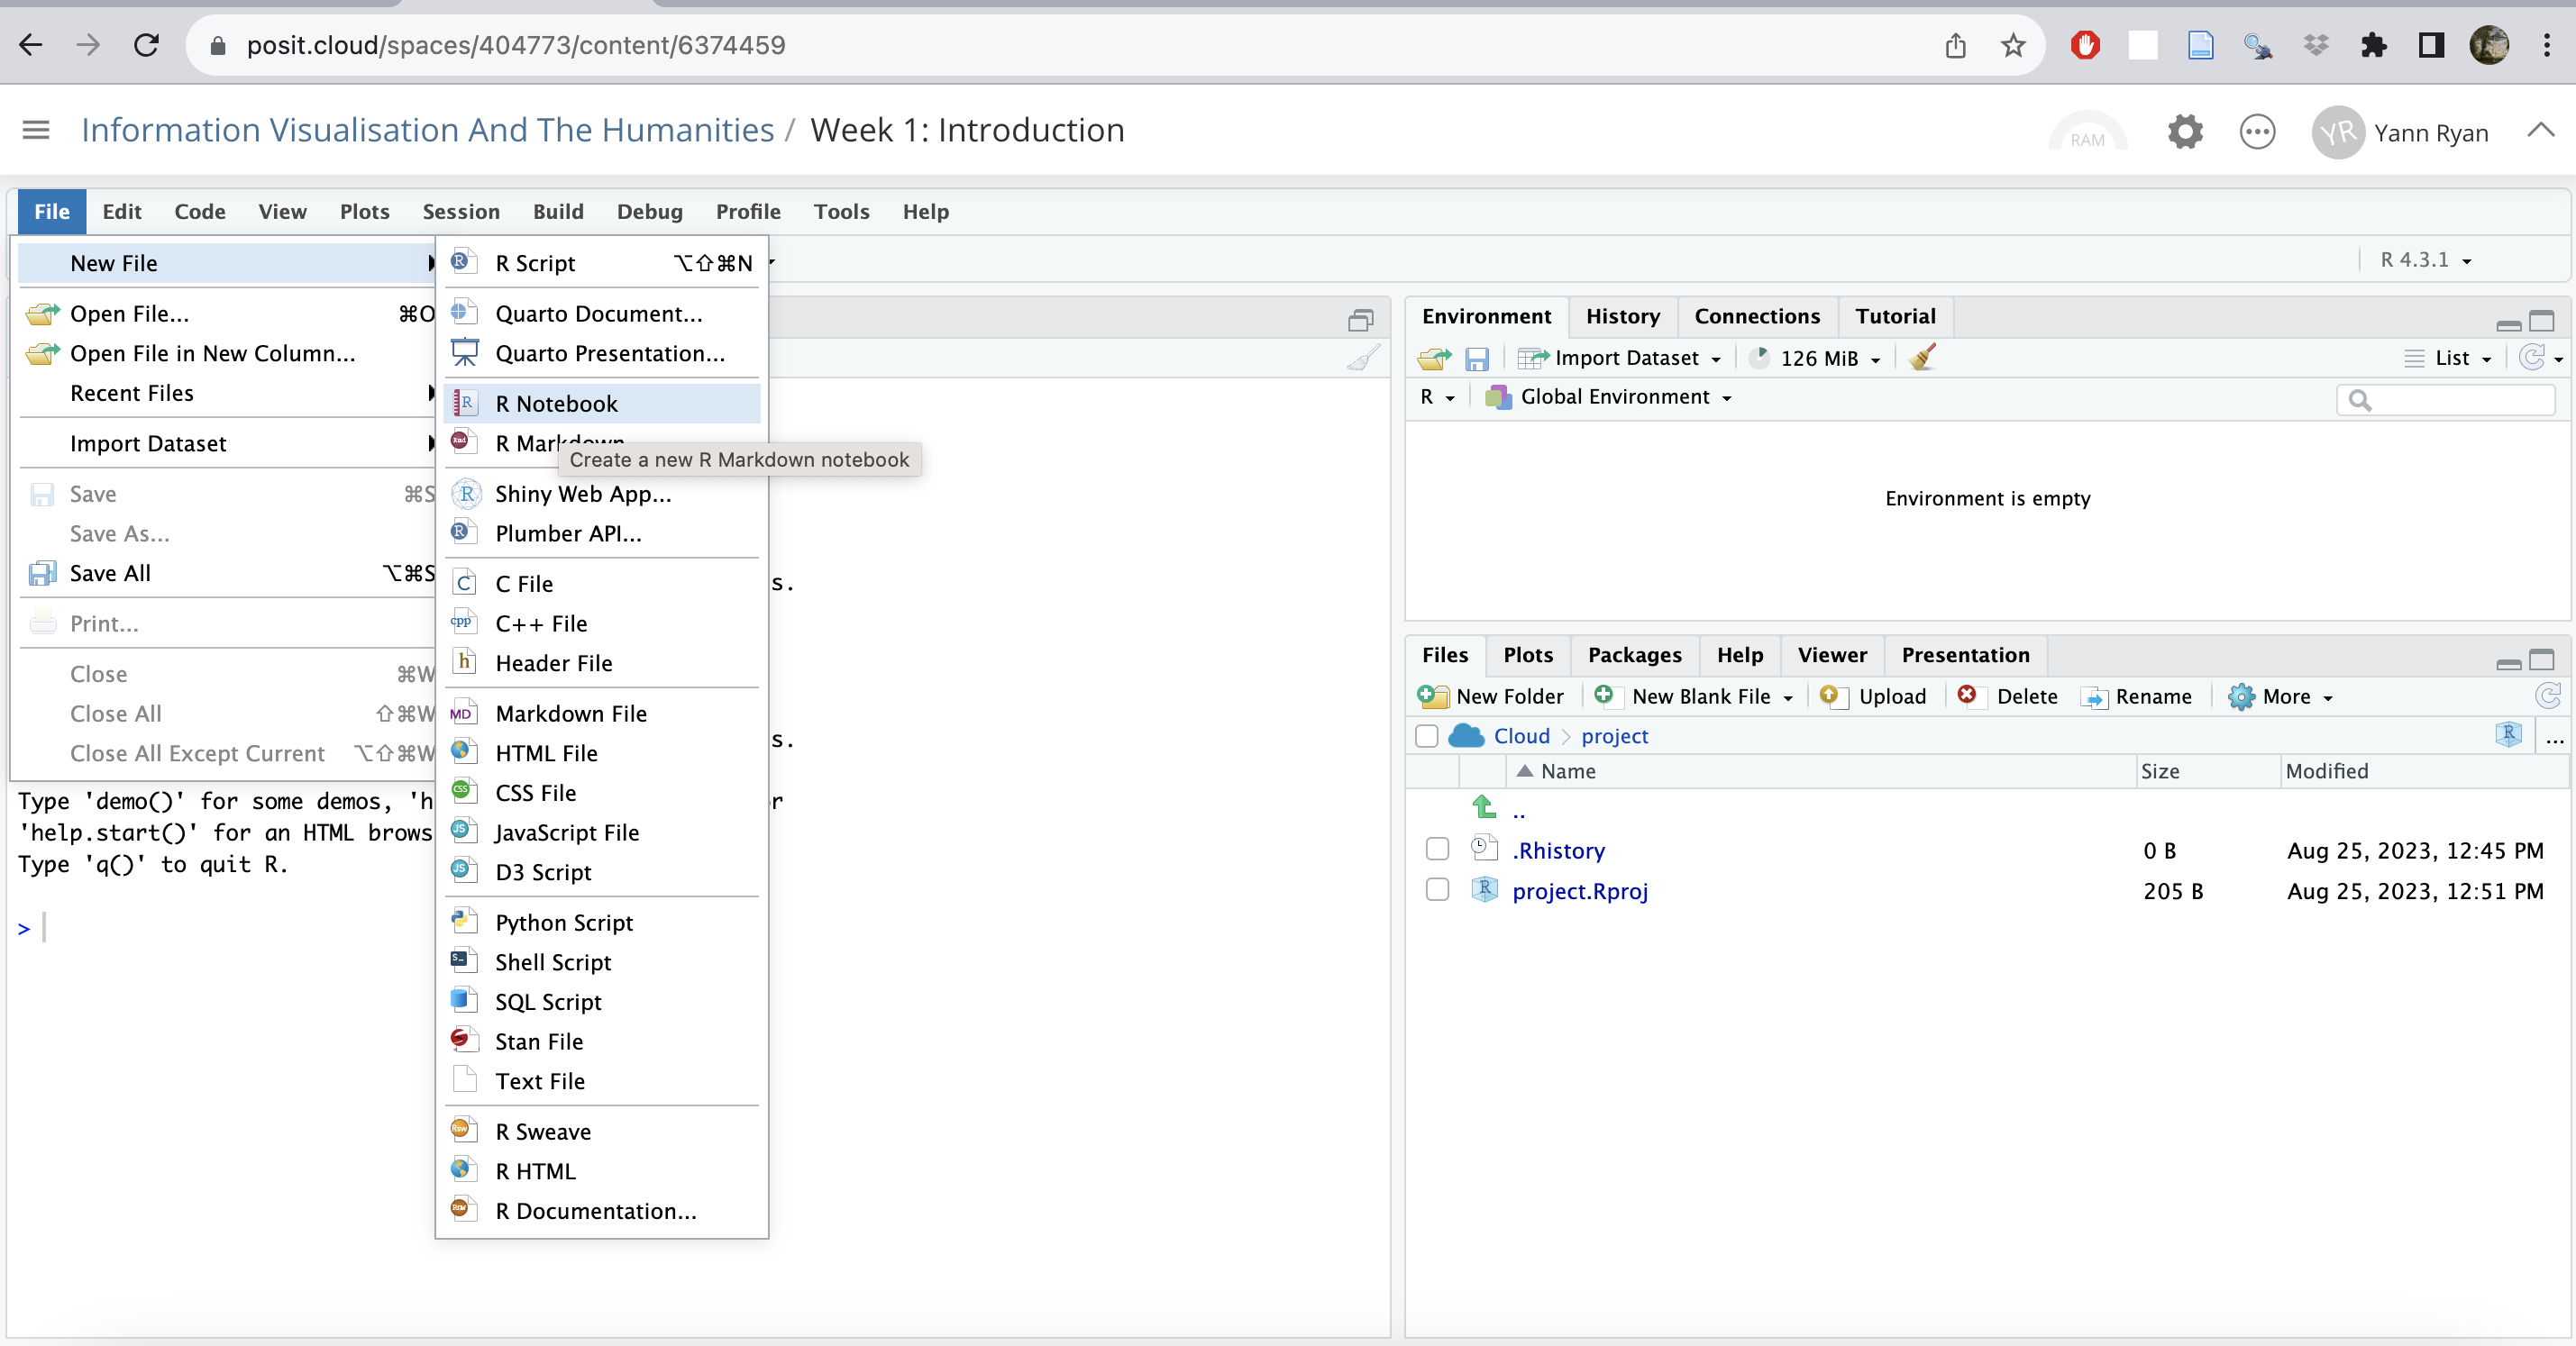Click the Environment search field

coord(2445,400)
